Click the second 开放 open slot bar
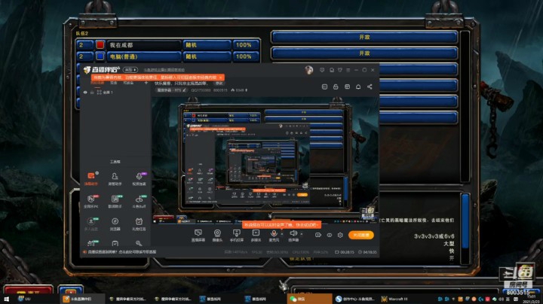 coord(364,53)
